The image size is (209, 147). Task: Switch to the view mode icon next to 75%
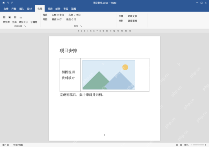(181, 145)
